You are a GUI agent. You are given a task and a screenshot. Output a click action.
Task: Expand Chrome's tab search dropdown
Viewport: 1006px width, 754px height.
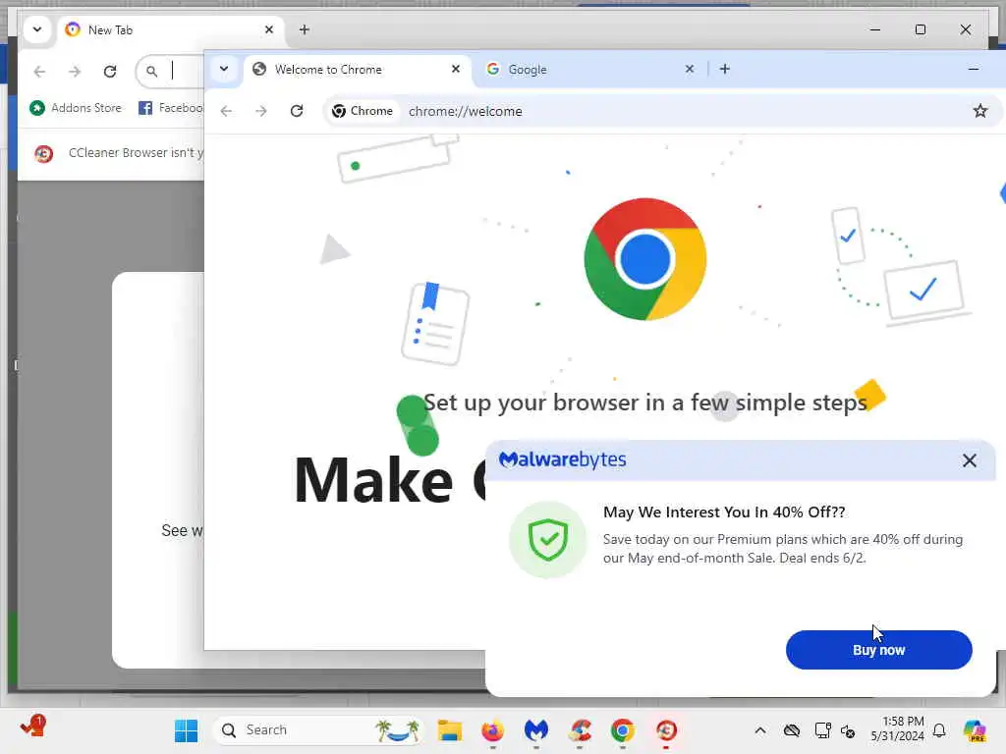(x=224, y=69)
